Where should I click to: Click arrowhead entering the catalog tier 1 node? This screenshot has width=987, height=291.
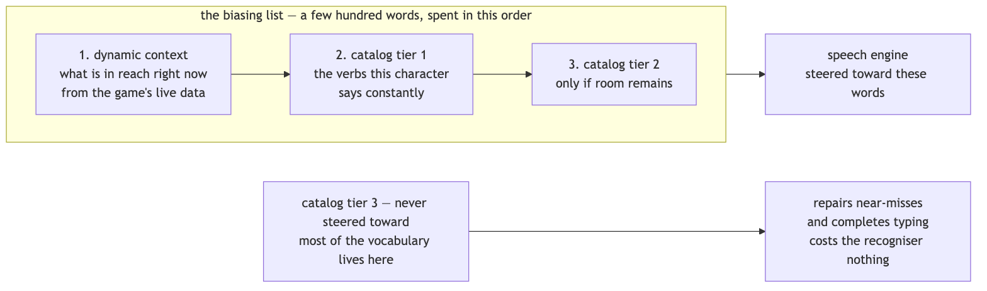pos(287,74)
